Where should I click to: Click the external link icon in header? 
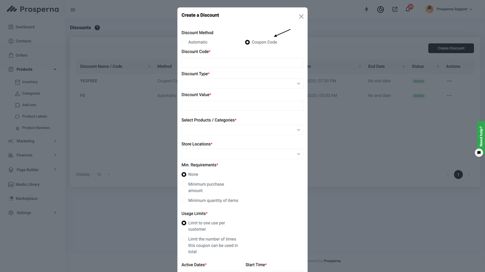[394, 10]
